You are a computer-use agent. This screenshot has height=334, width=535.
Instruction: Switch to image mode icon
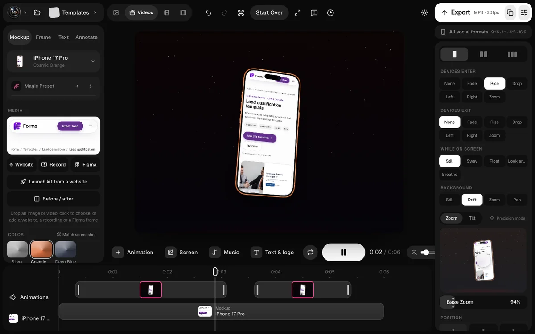116,12
